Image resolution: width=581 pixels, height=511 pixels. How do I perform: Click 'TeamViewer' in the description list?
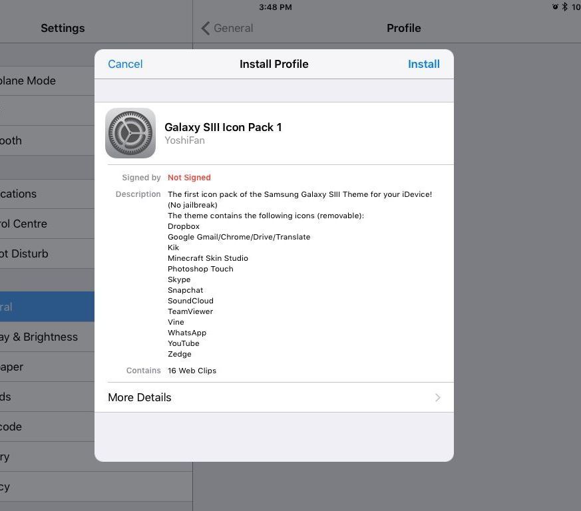point(190,311)
